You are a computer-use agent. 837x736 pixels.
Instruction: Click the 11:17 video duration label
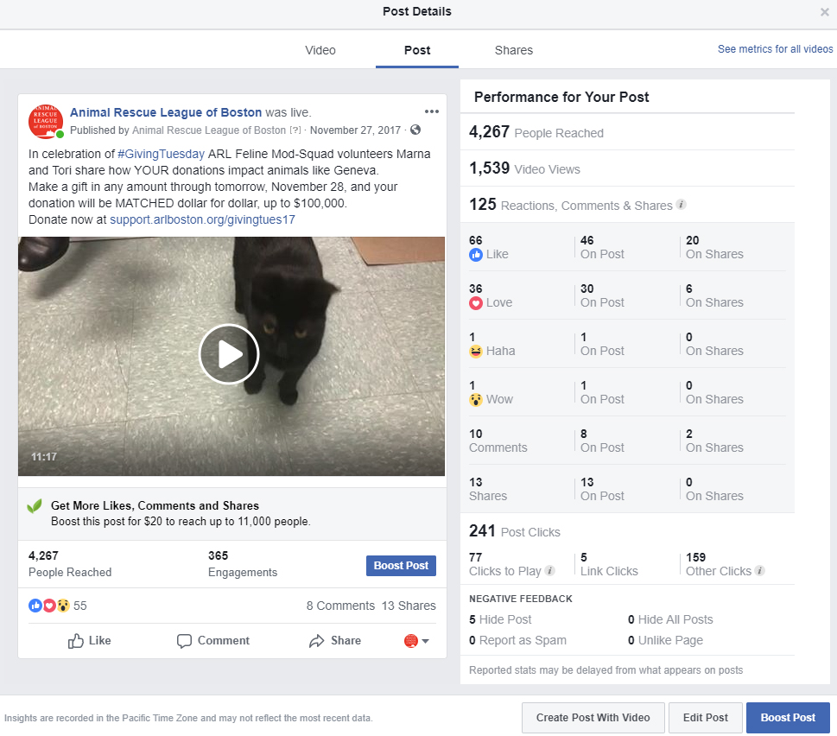pos(44,457)
